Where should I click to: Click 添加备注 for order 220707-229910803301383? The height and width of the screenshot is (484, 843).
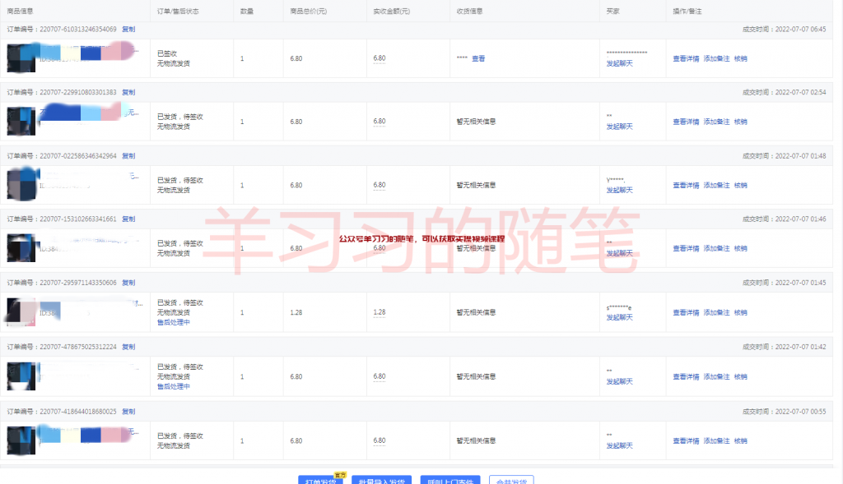(x=716, y=122)
